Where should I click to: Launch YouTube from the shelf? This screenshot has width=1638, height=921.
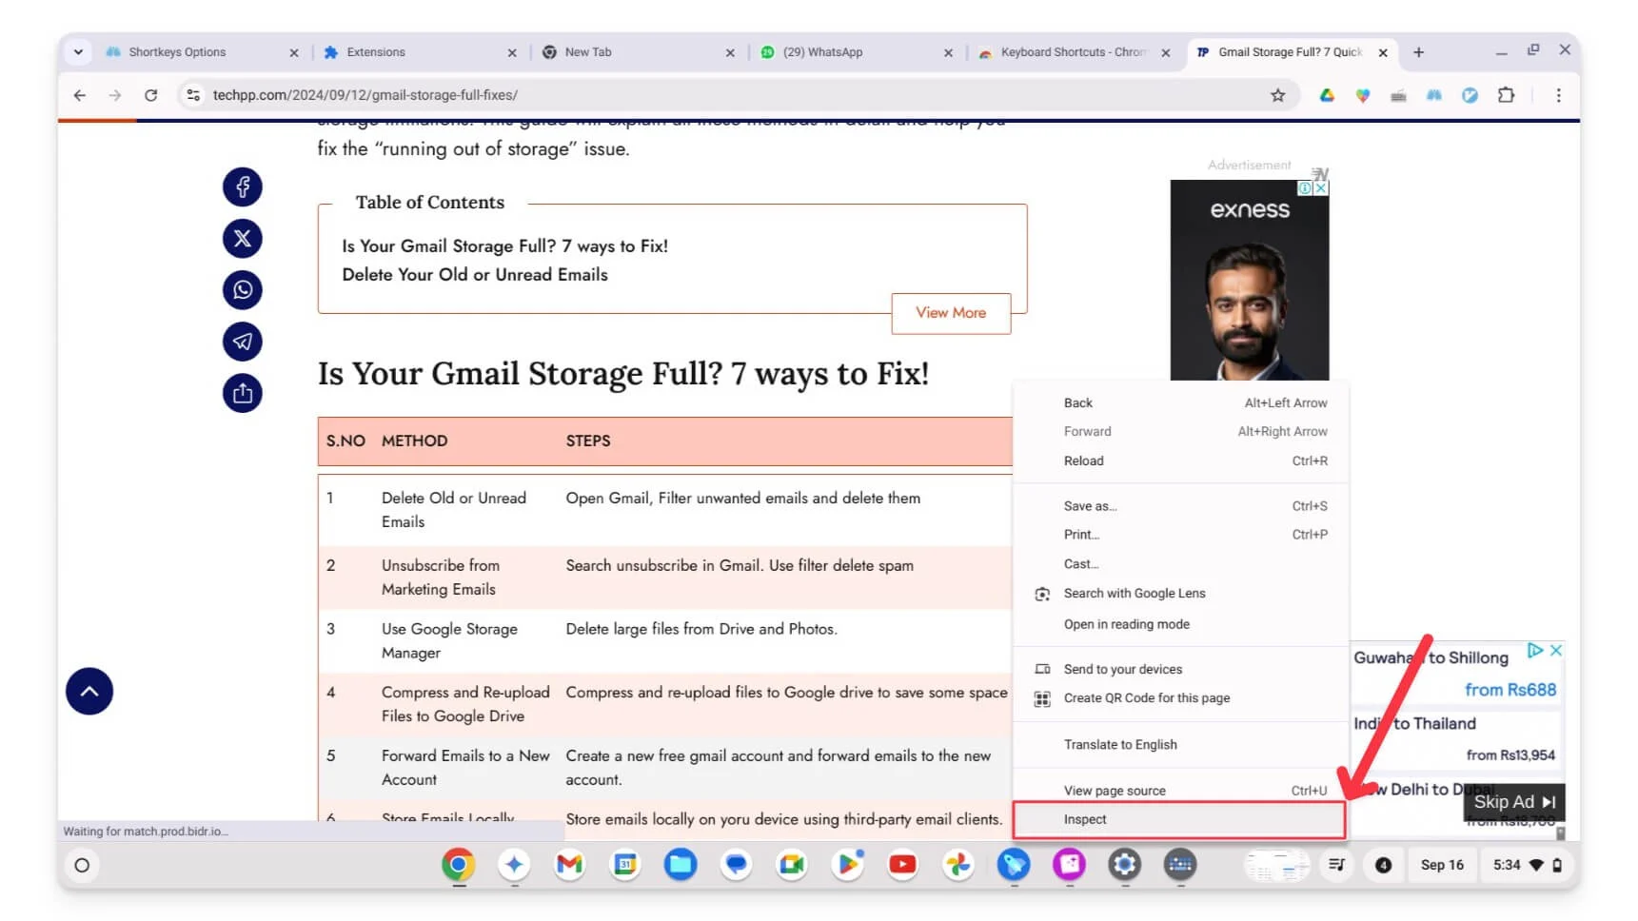[902, 865]
